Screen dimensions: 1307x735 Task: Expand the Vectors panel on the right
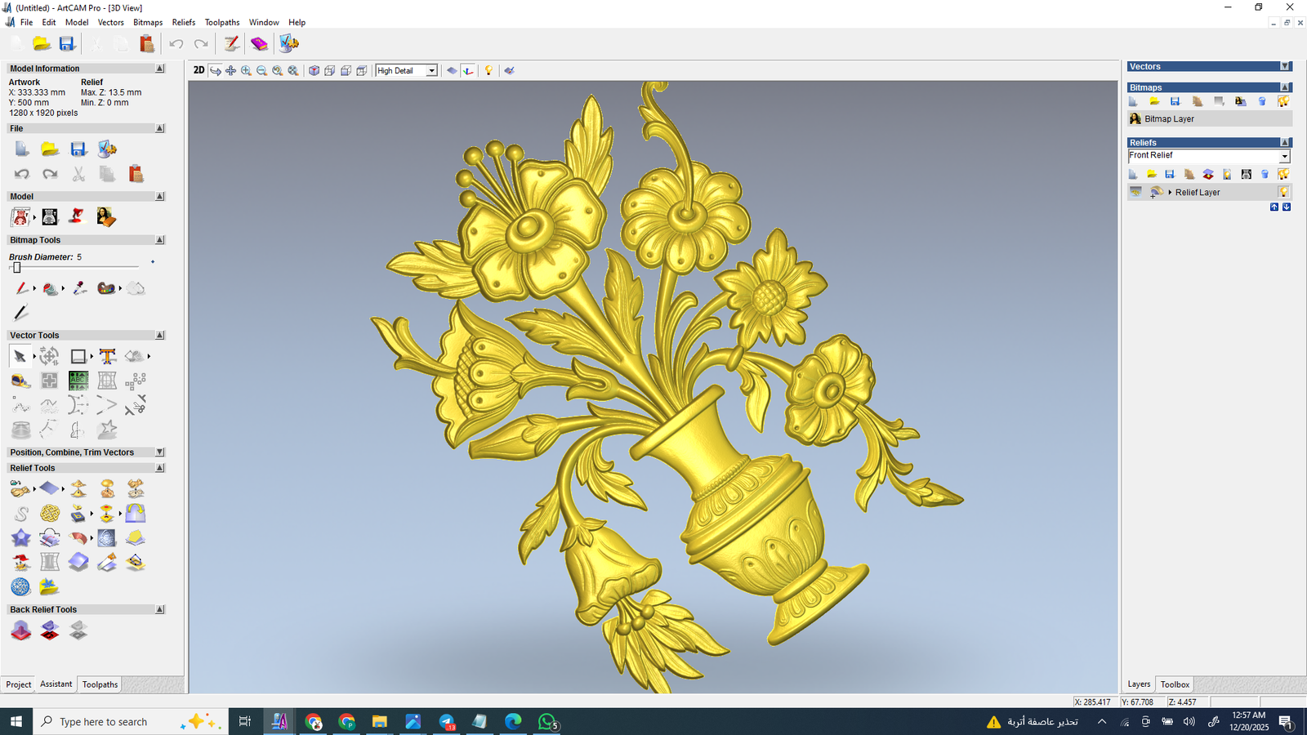coord(1285,67)
